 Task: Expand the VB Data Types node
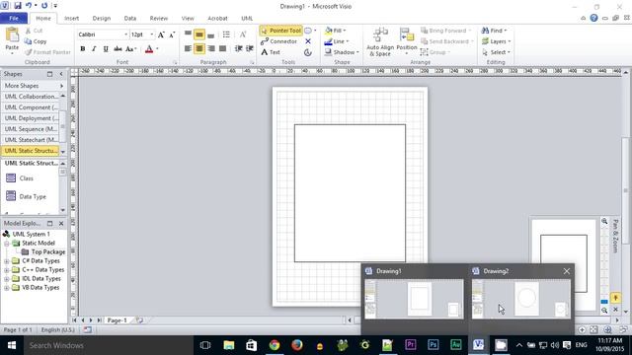pos(7,288)
